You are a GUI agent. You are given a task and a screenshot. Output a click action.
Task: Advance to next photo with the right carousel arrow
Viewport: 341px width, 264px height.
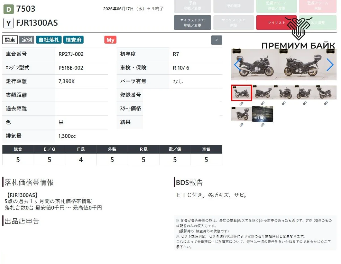click(x=330, y=65)
